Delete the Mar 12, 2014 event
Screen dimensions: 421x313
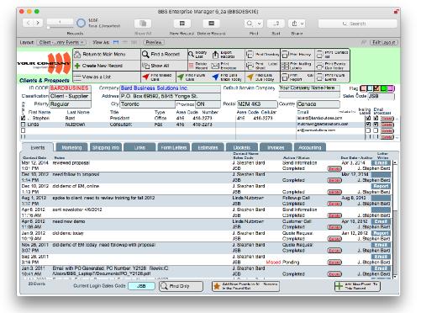pos(334,169)
